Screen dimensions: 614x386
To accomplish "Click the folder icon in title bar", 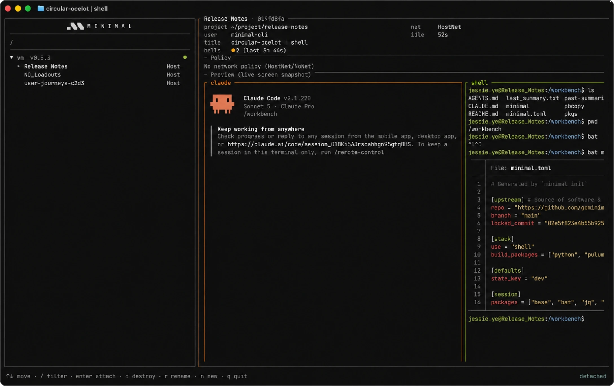I will coord(41,8).
